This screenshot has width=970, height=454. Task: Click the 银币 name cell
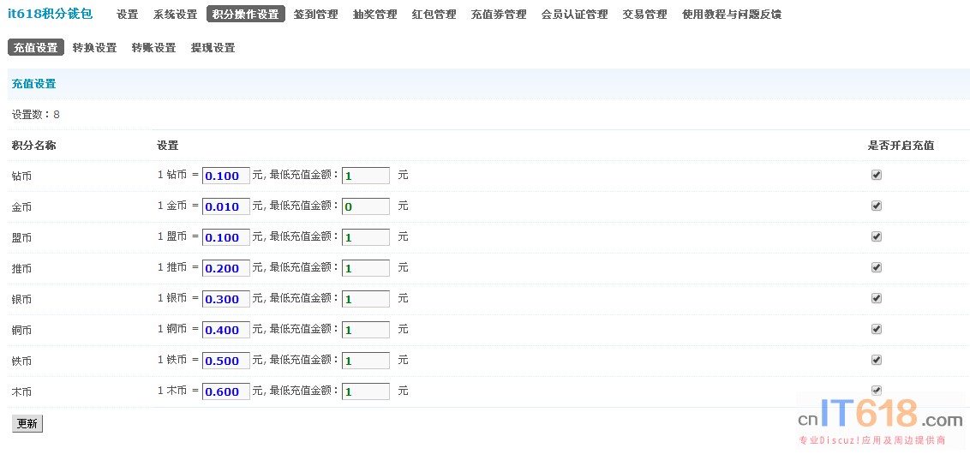tap(21, 300)
